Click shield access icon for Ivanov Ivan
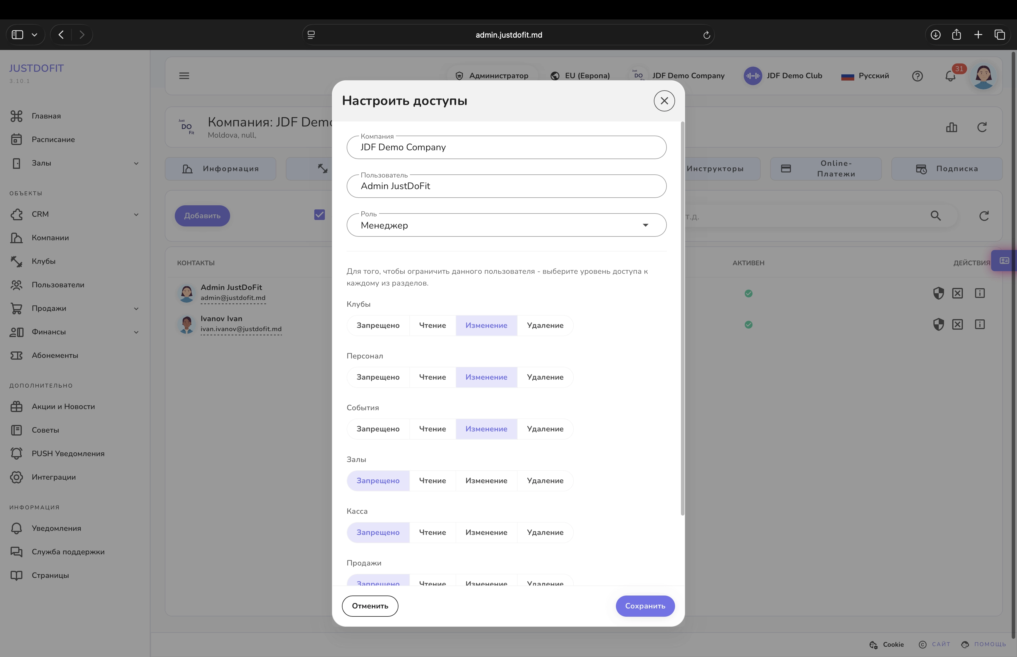This screenshot has height=657, width=1017. pyautogui.click(x=938, y=325)
